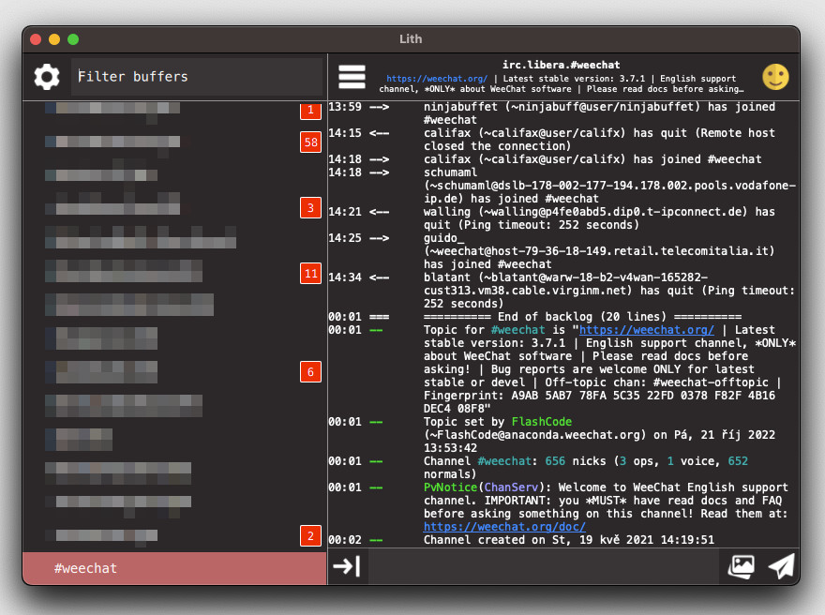
Task: Select the buffer with unread badge 2
Action: click(x=174, y=536)
